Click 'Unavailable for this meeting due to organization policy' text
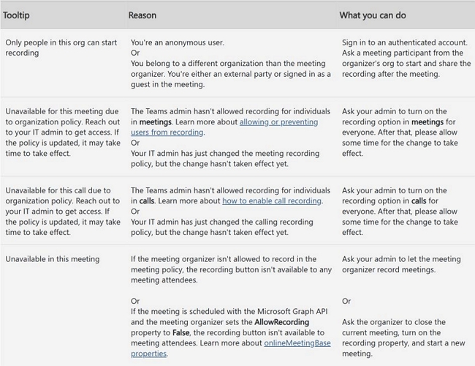Screen dimensions: 475x366 coord(63,116)
